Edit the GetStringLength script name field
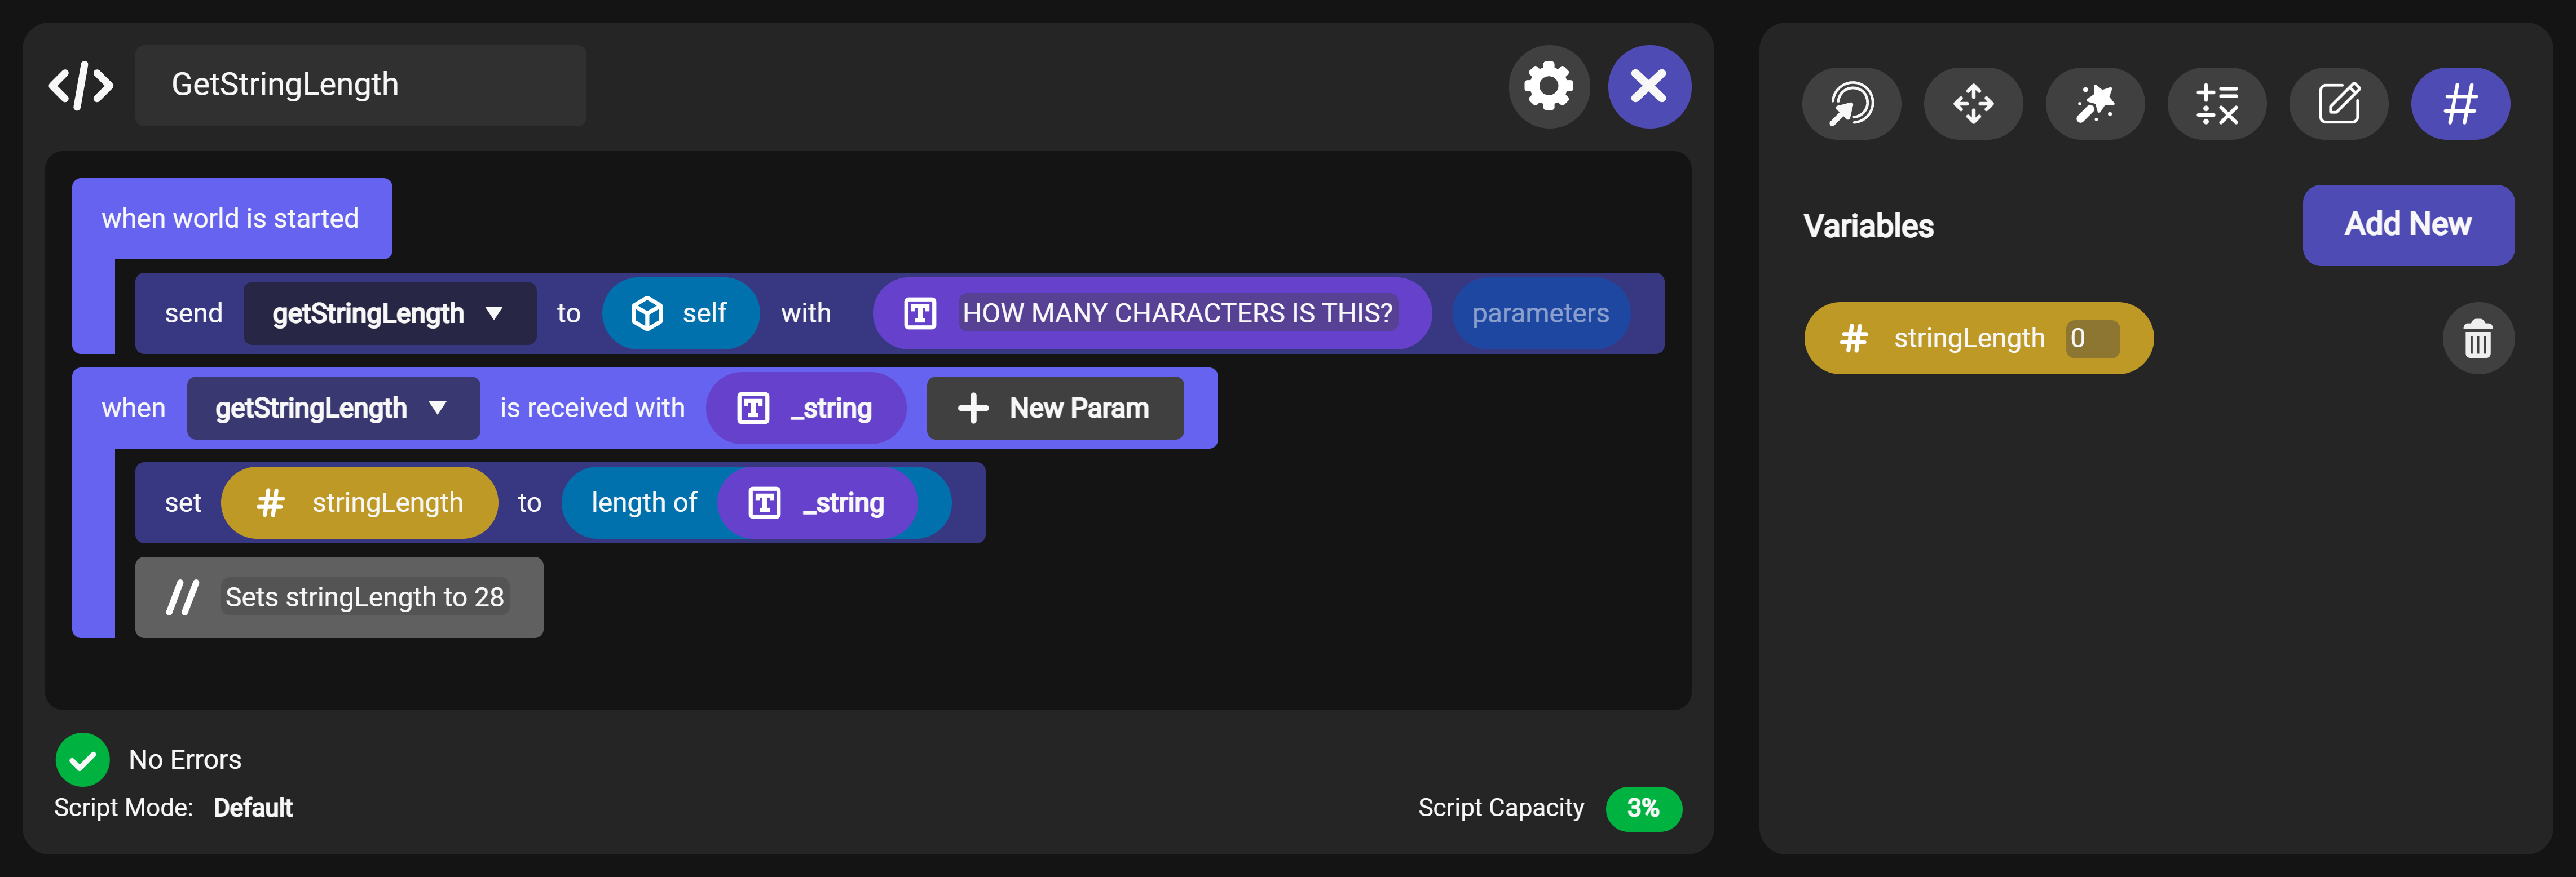This screenshot has height=877, width=2576. click(x=360, y=85)
